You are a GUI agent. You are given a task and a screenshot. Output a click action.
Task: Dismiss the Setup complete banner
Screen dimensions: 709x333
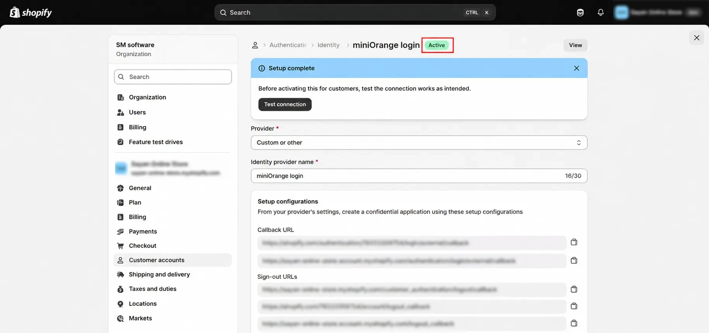click(x=576, y=68)
